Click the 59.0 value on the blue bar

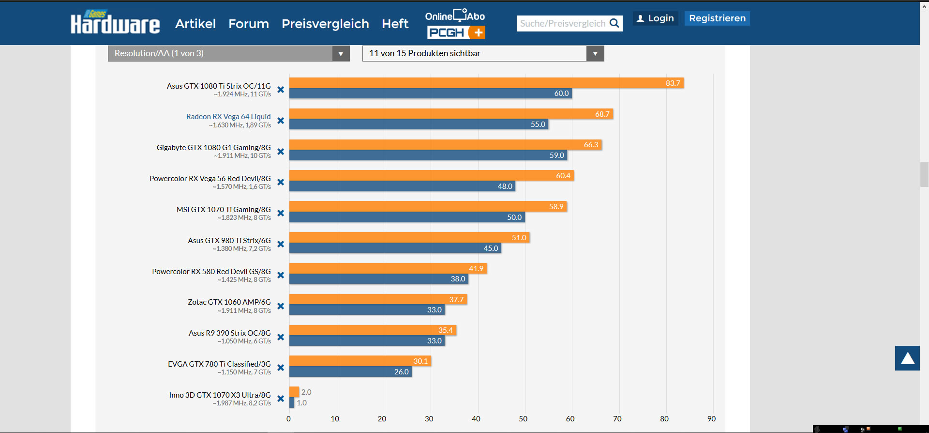[557, 155]
